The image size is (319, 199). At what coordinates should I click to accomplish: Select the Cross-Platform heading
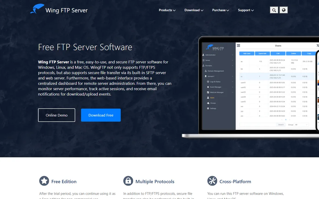pyautogui.click(x=235, y=182)
